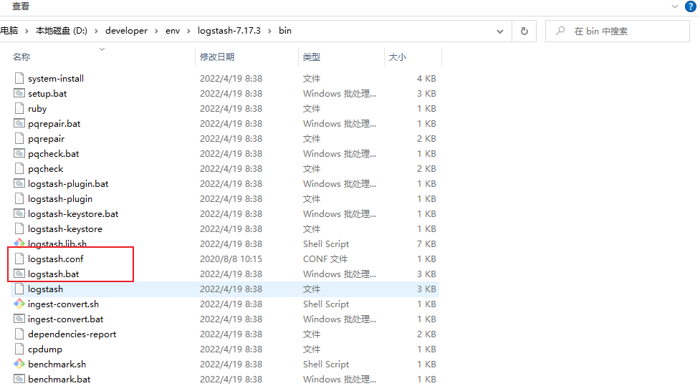
Task: Click the benchmark.sh script icon
Action: pyautogui.click(x=19, y=365)
